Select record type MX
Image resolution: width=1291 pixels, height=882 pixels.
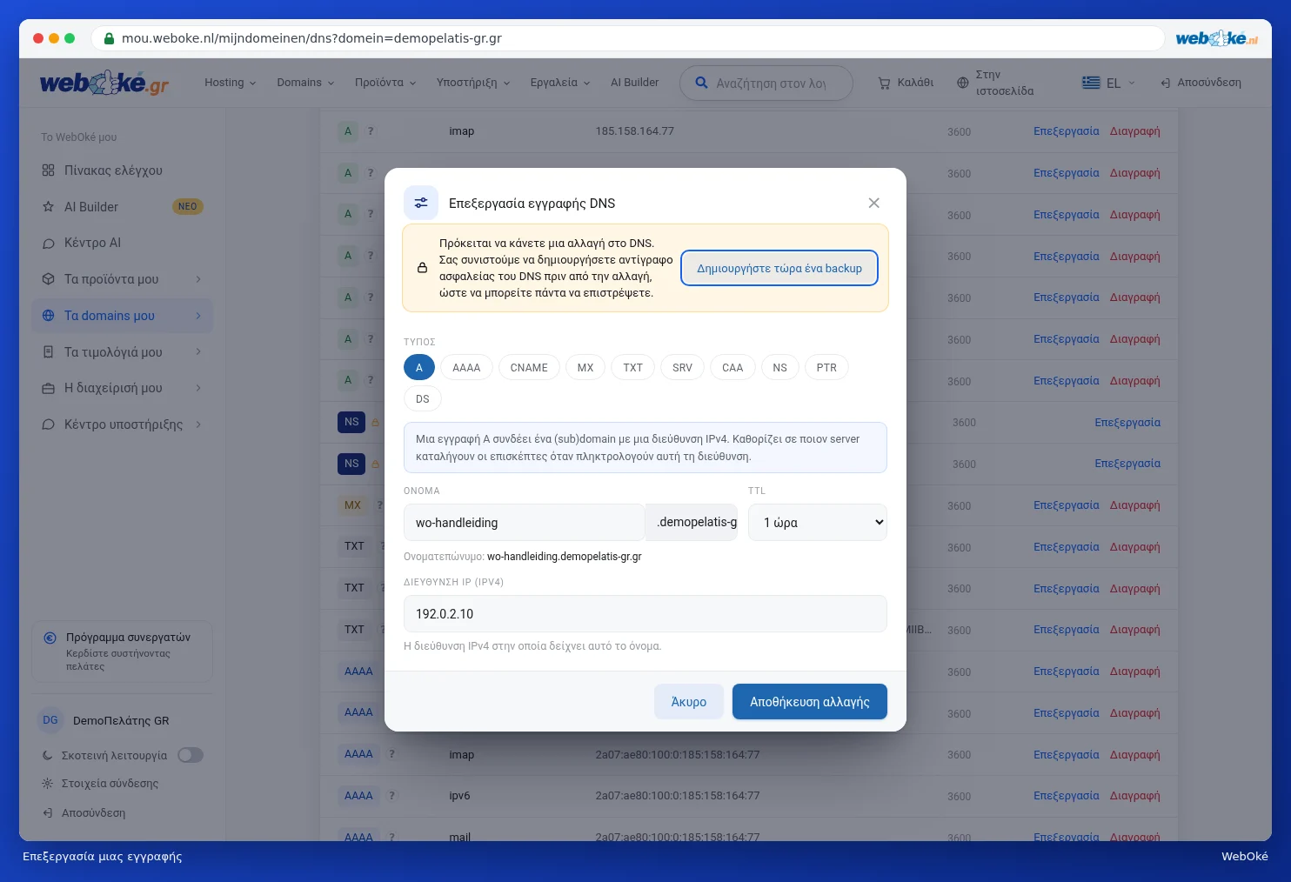[585, 368]
